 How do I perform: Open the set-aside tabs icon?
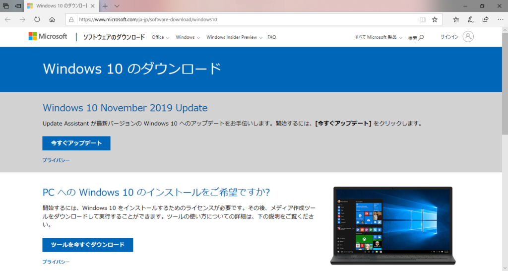click(x=6, y=6)
